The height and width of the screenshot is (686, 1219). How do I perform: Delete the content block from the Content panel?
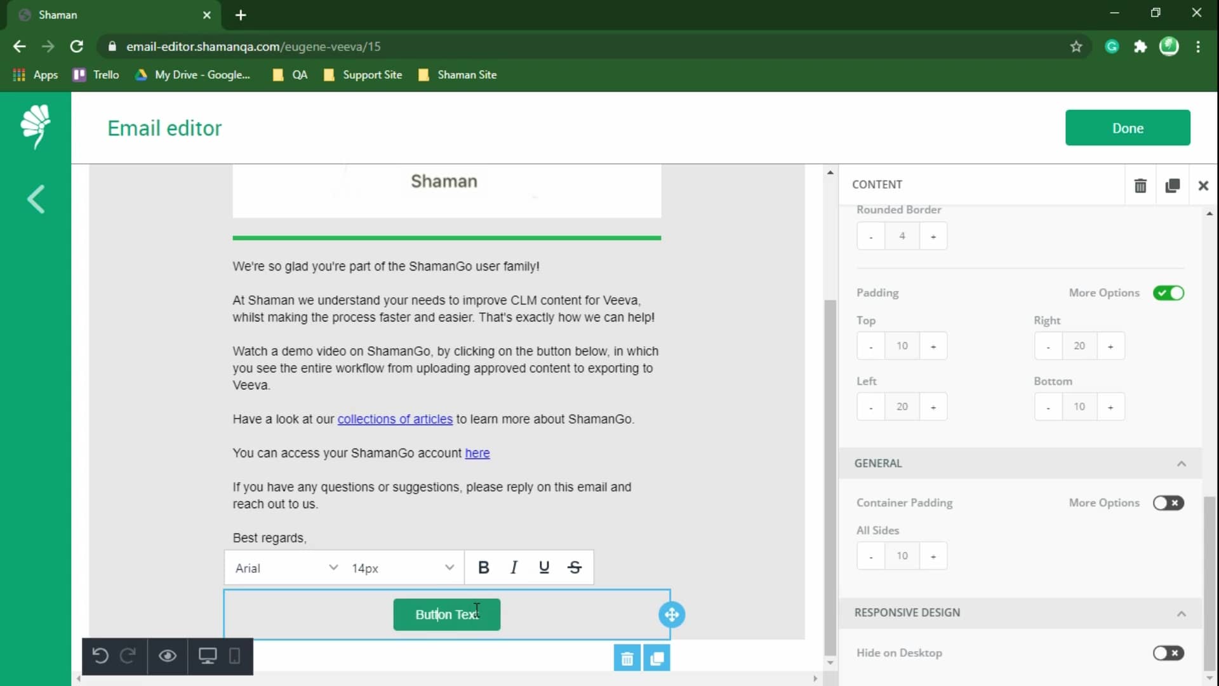(1140, 185)
